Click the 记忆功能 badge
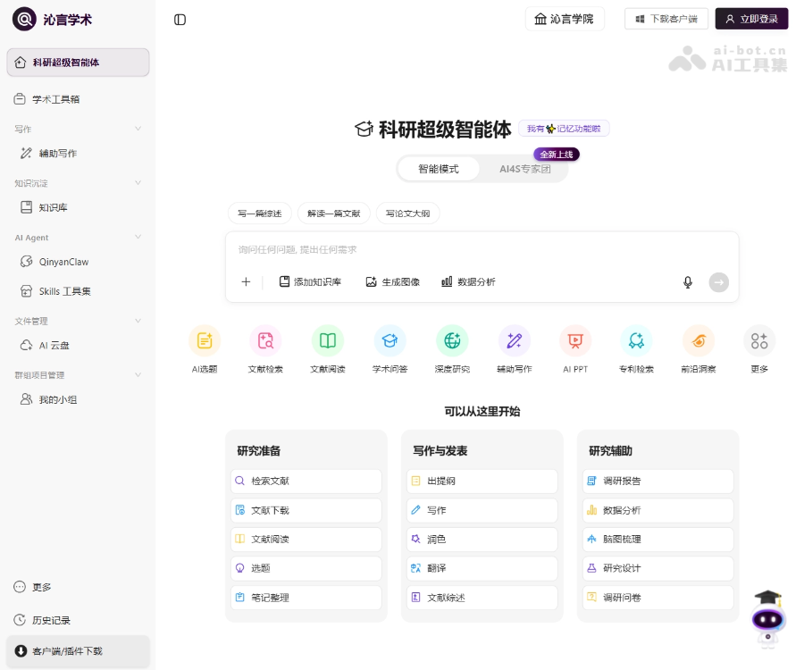The image size is (804, 670). click(x=564, y=129)
